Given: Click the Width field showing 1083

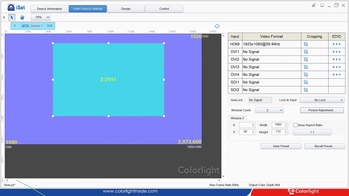Looking at the screenshot, I should (x=278, y=125).
